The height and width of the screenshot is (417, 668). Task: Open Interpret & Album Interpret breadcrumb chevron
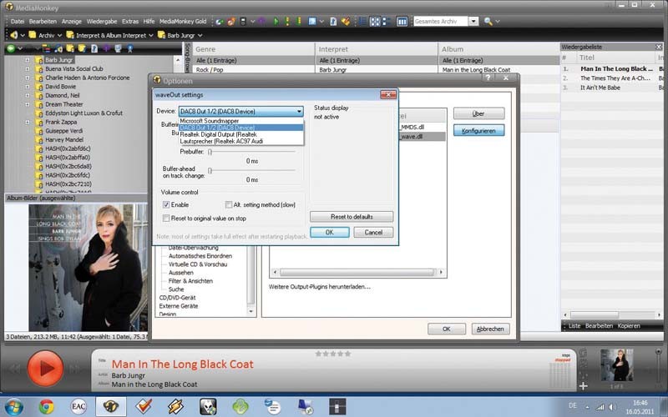point(150,35)
